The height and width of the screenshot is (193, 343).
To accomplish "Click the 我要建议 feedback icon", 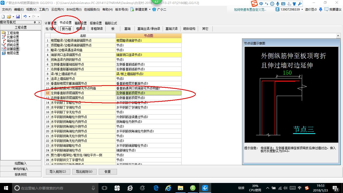I will tap(326, 9).
